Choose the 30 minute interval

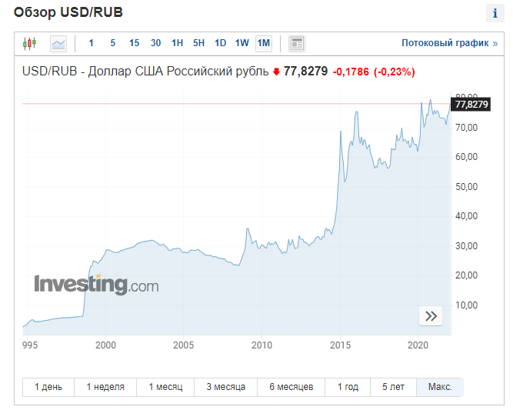155,43
